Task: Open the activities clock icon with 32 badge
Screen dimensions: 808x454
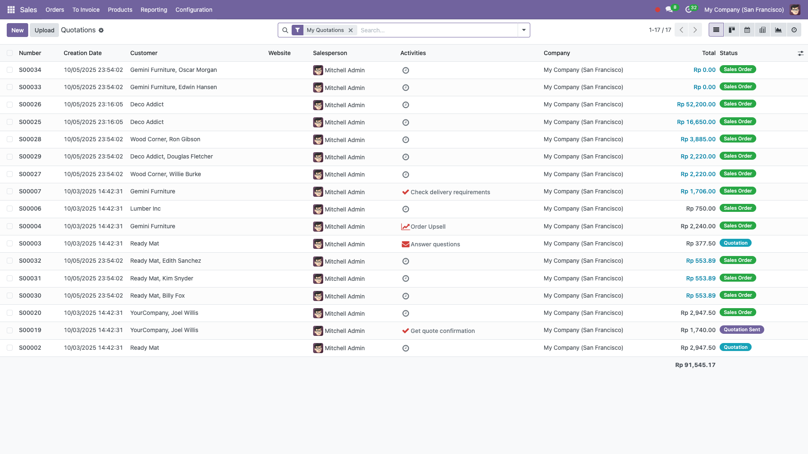Action: [688, 10]
